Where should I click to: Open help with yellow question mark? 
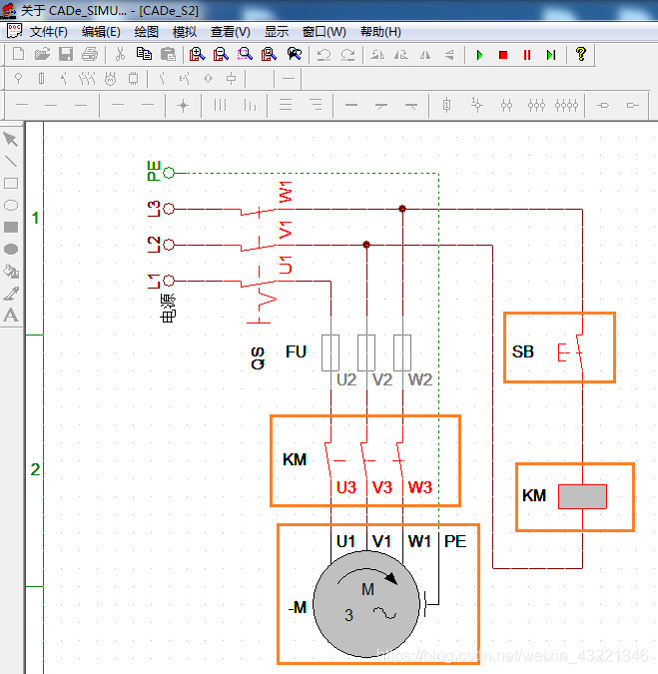pyautogui.click(x=581, y=54)
